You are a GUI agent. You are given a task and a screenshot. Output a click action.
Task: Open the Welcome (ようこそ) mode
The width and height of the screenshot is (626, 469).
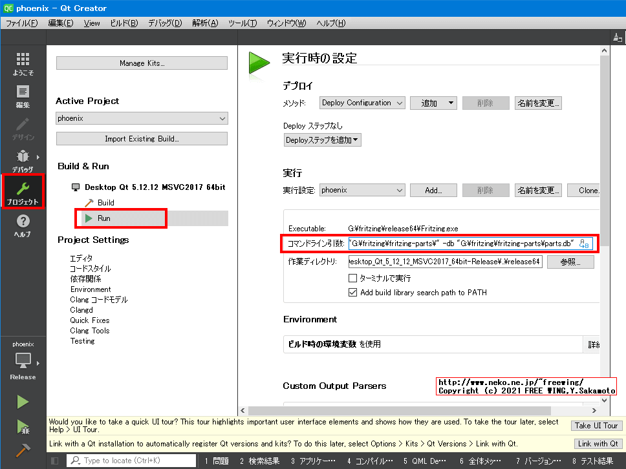pyautogui.click(x=23, y=64)
